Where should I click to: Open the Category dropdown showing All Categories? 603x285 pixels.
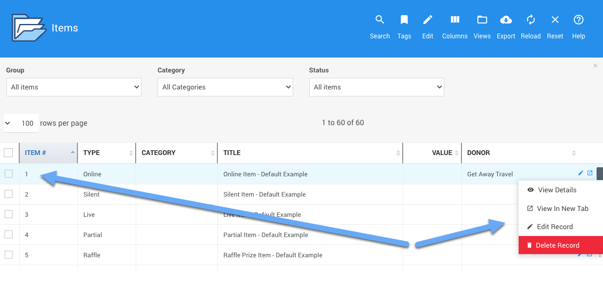pos(225,87)
